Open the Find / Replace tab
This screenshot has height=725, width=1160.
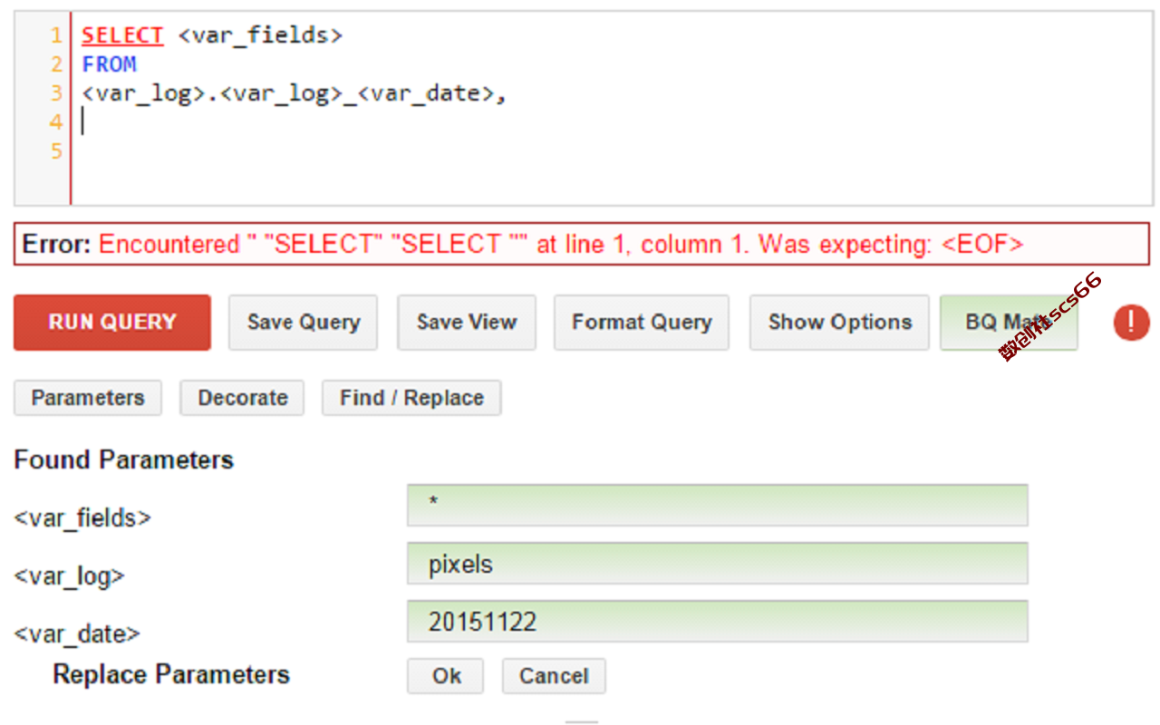click(411, 398)
